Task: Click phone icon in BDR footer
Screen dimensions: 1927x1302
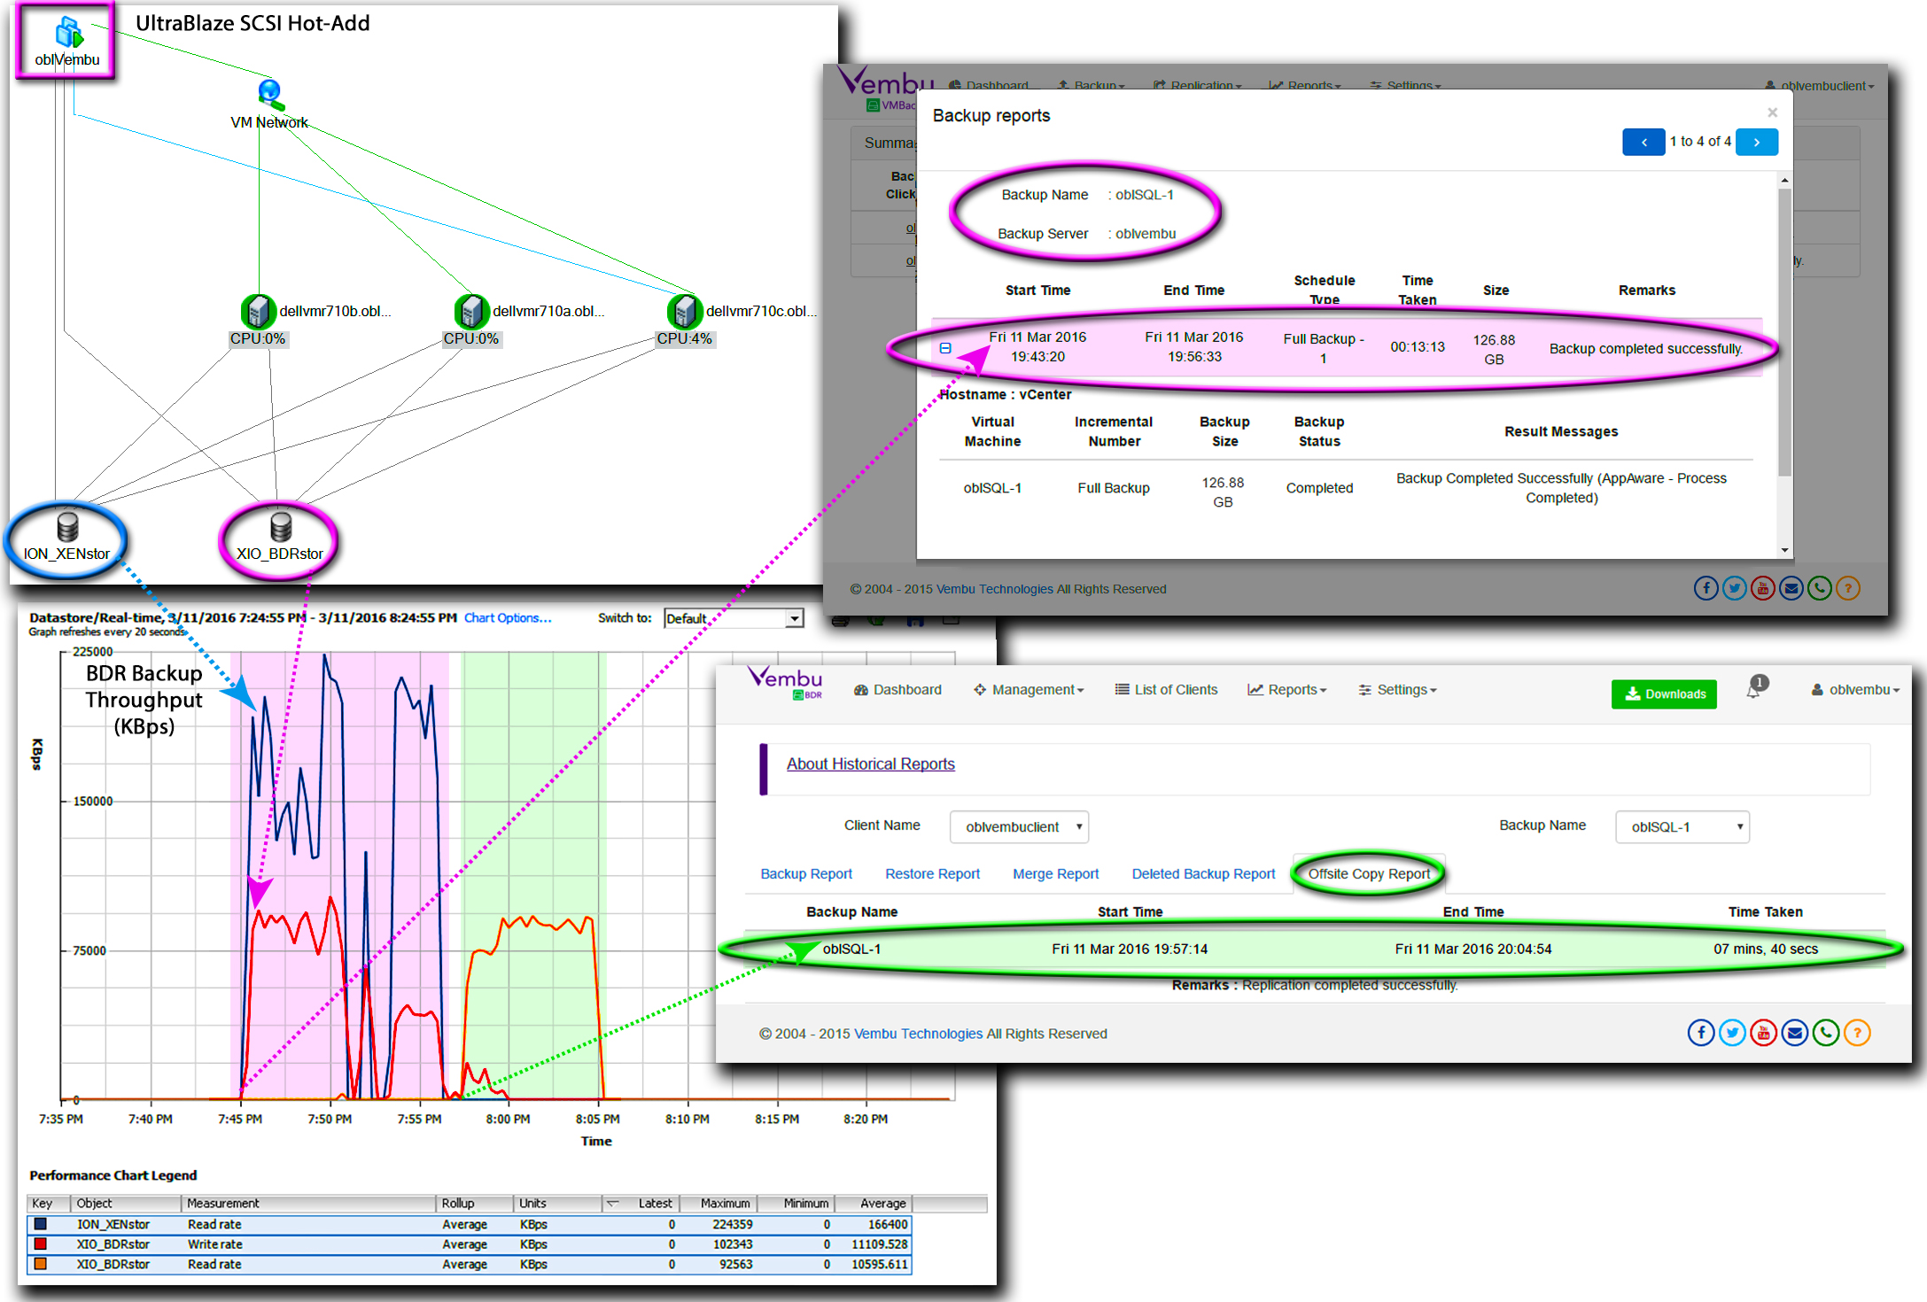Action: [x=1826, y=1033]
